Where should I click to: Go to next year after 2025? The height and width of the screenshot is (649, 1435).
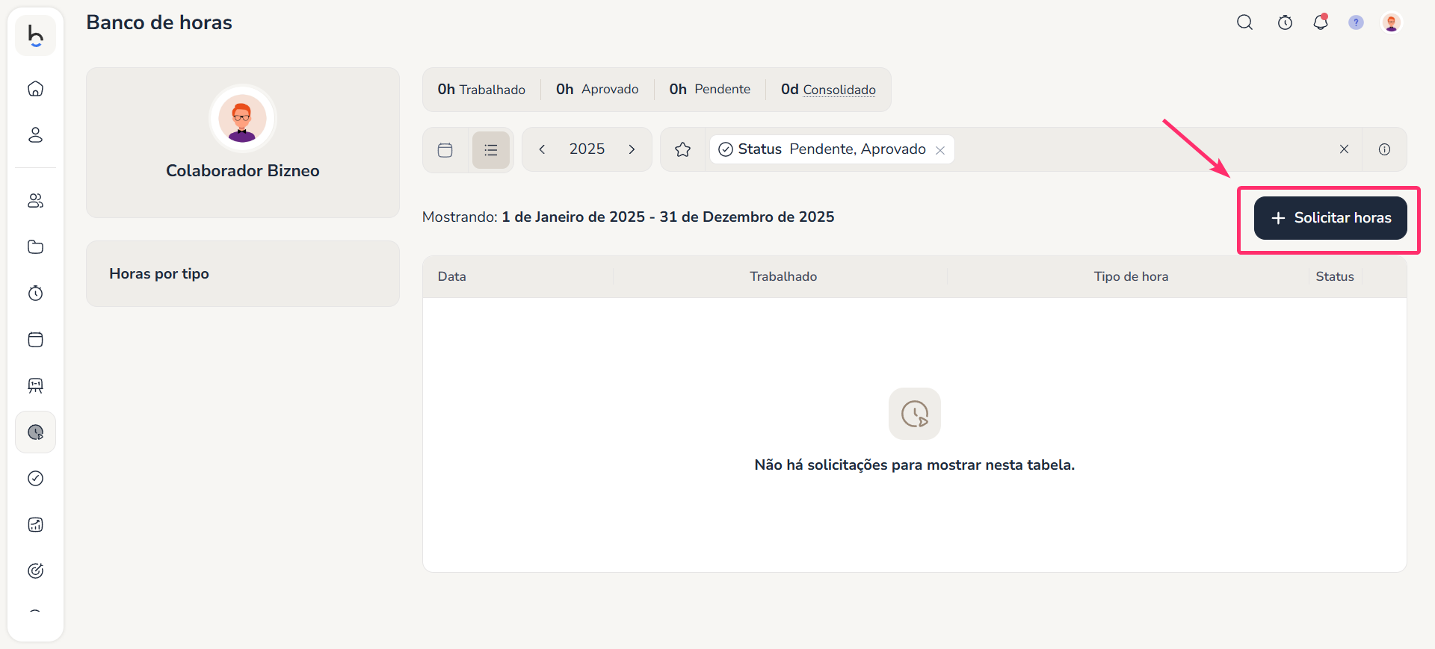(632, 149)
